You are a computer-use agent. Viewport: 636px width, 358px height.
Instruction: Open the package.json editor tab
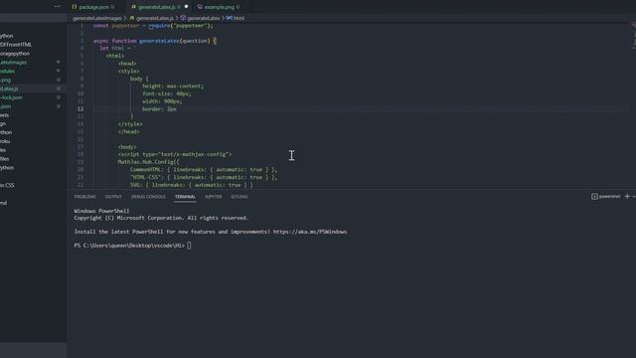pyautogui.click(x=93, y=7)
